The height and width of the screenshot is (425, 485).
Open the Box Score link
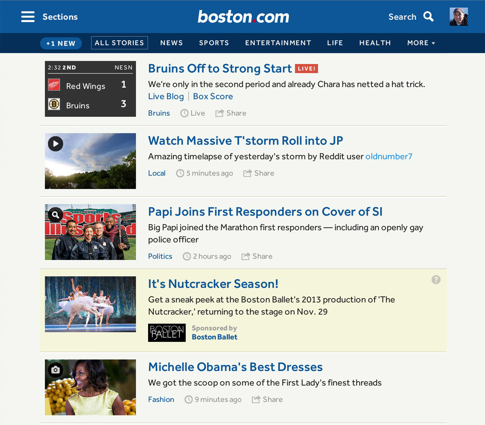213,97
